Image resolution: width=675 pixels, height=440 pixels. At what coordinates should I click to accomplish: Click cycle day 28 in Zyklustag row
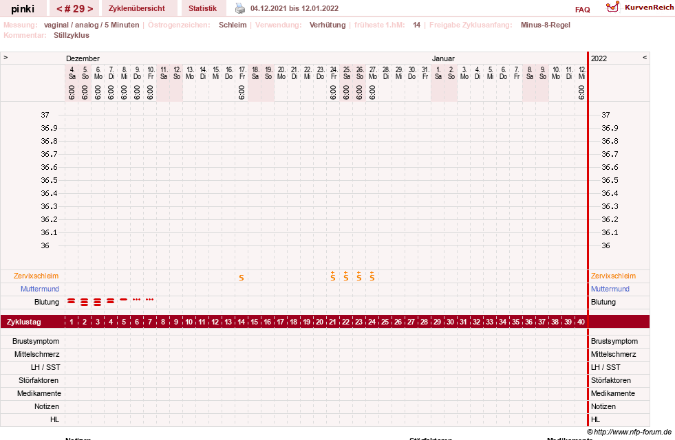coord(424,322)
